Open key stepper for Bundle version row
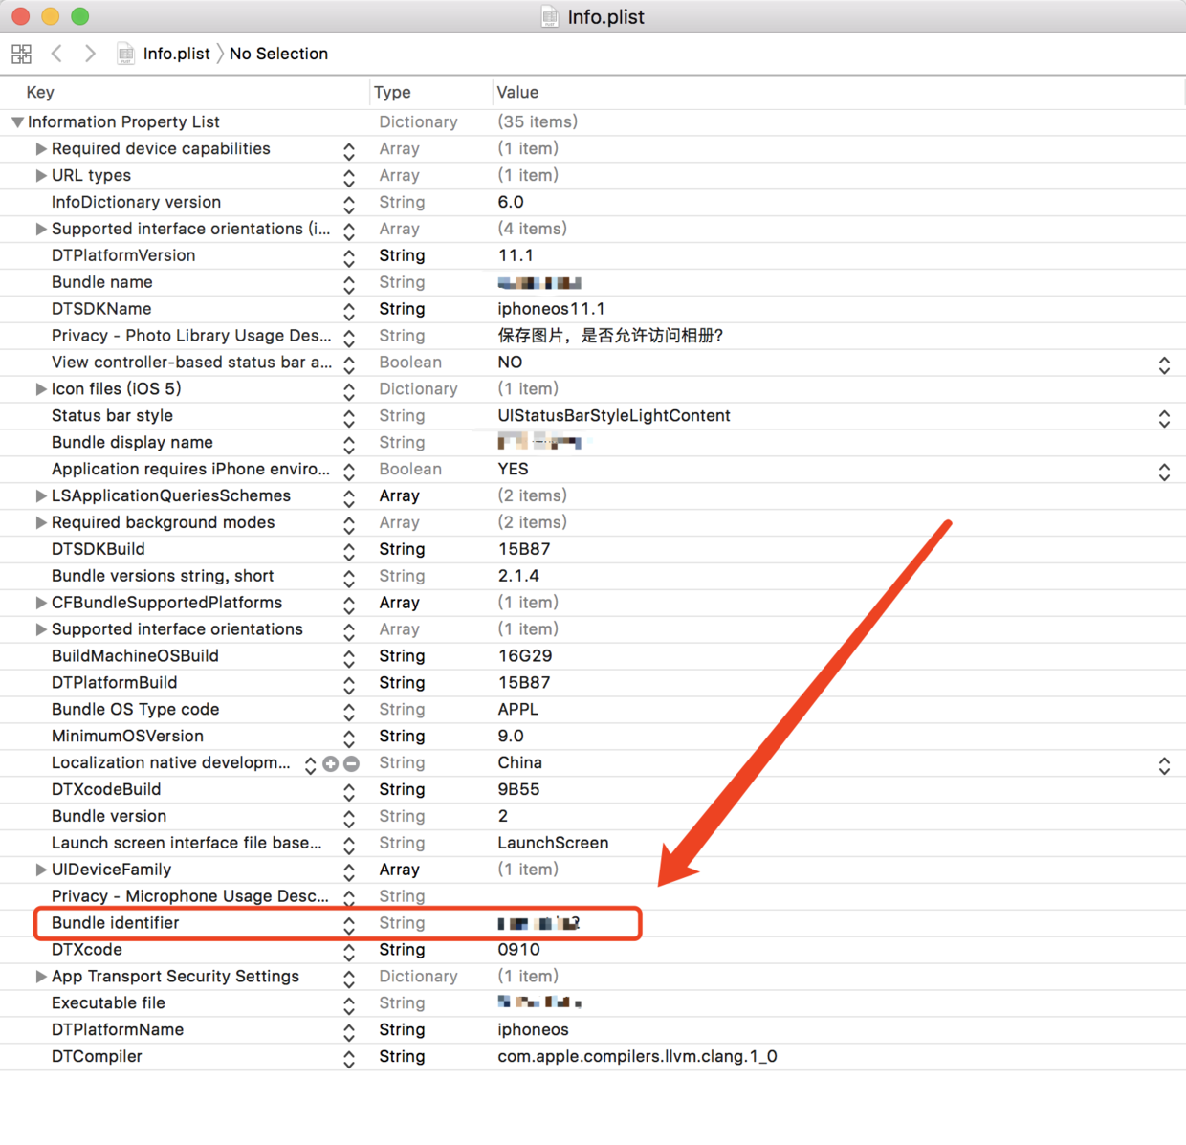 click(349, 820)
